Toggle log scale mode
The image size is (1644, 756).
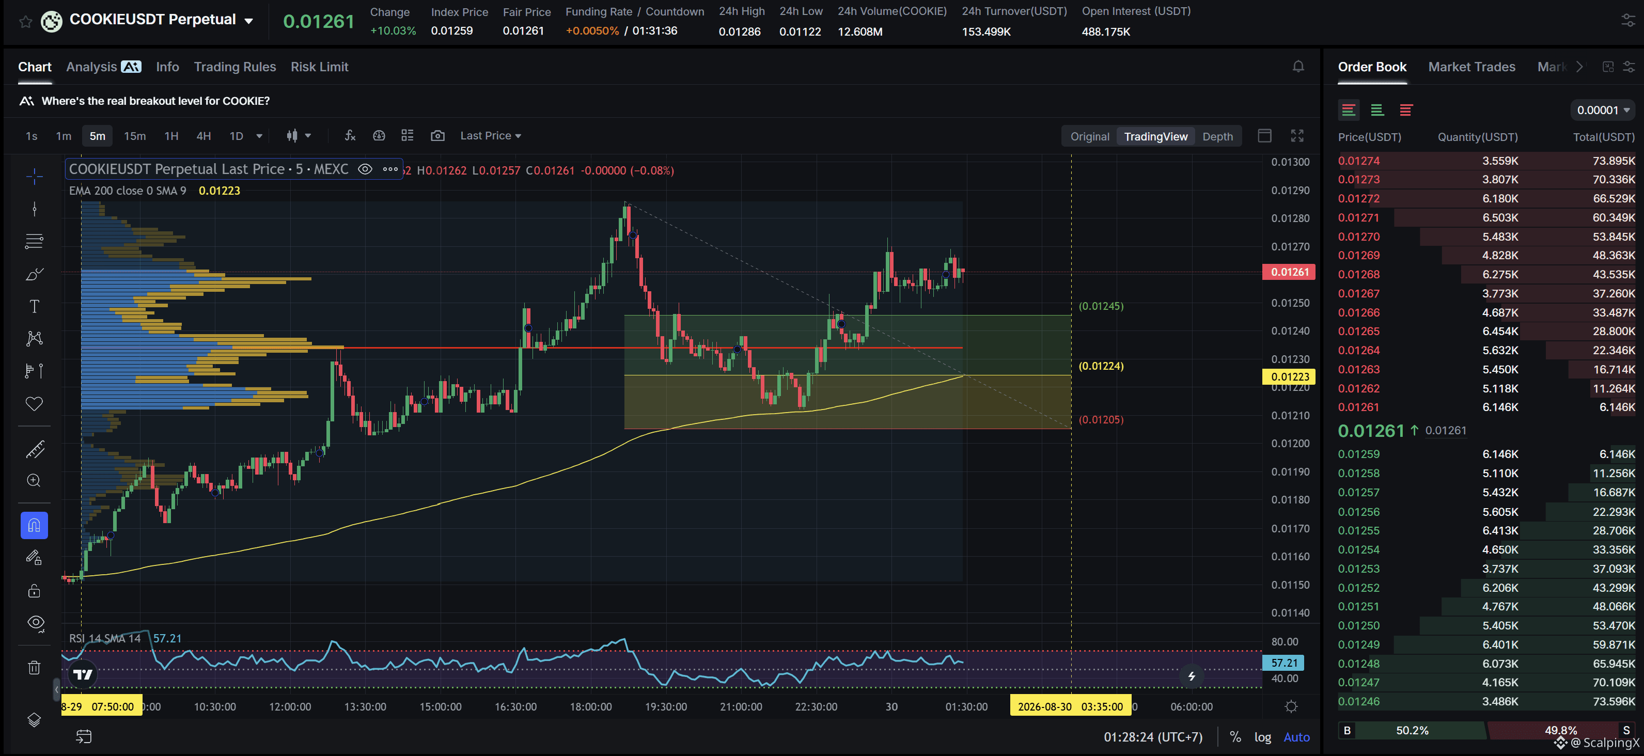click(1262, 737)
